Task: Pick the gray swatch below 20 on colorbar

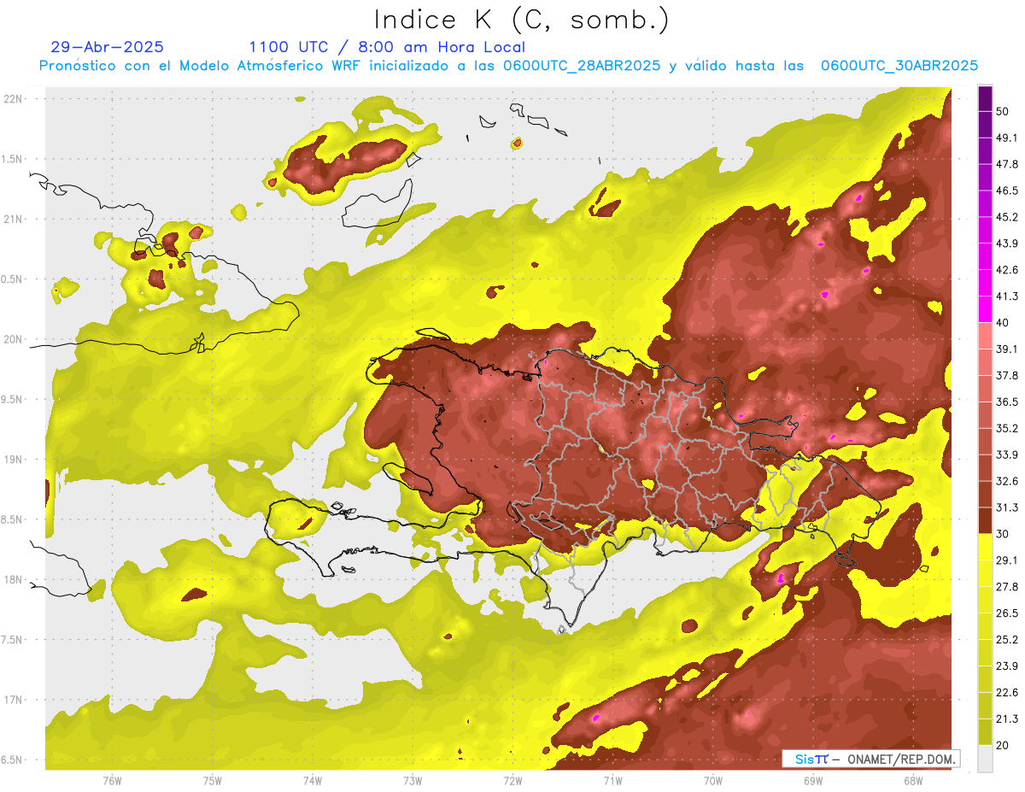Action: click(985, 759)
